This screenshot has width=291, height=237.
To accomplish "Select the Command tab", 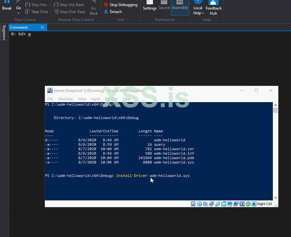I will click(x=19, y=27).
